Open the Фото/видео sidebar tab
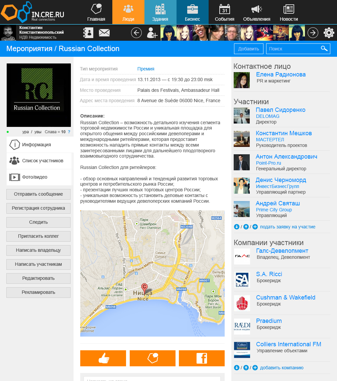 pos(40,177)
